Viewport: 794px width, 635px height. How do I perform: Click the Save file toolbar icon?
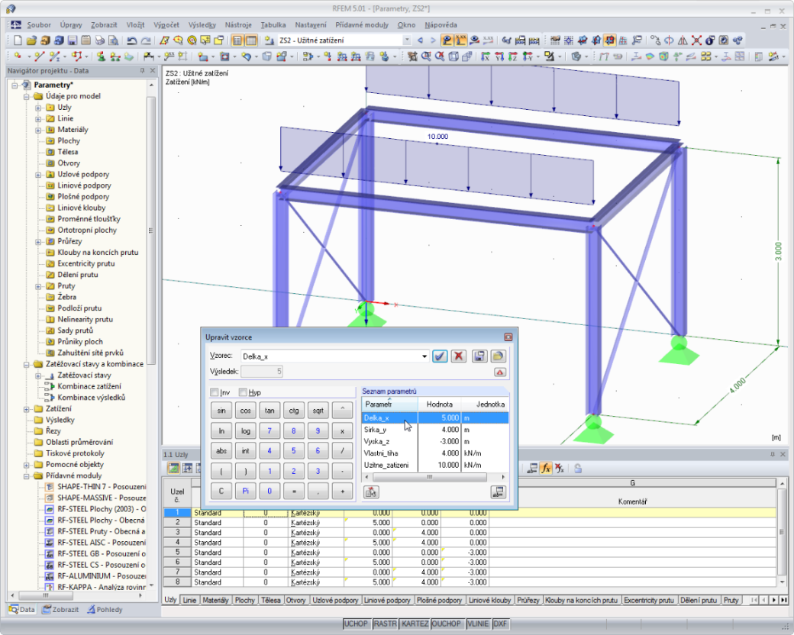coord(73,40)
